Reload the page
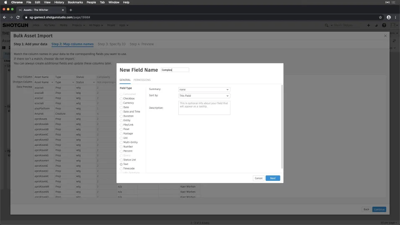Viewport: 400px width, 225px height. (x=18, y=17)
